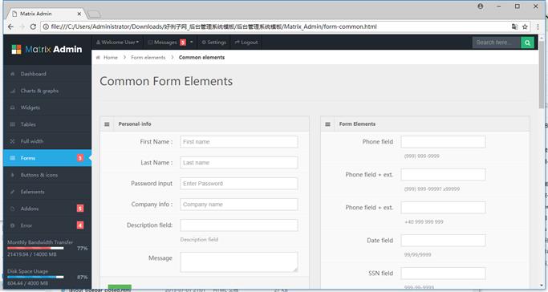Viewport: 548px width, 292px height.
Task: Click the '(999) 999-9999' hint text
Action: click(x=422, y=156)
